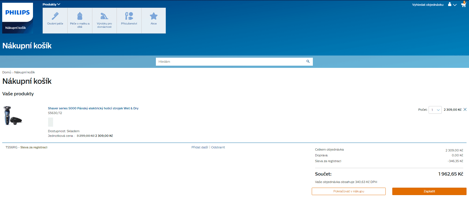Click Přidat další link
The image size is (469, 197).
pos(200,147)
